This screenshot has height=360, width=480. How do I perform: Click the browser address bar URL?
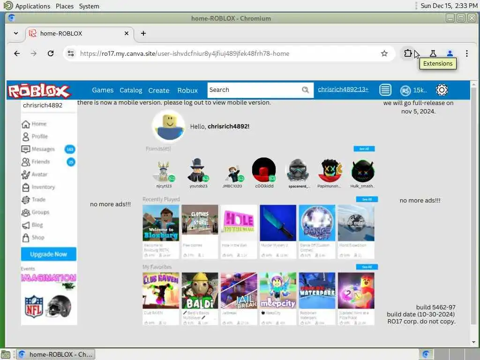[184, 53]
